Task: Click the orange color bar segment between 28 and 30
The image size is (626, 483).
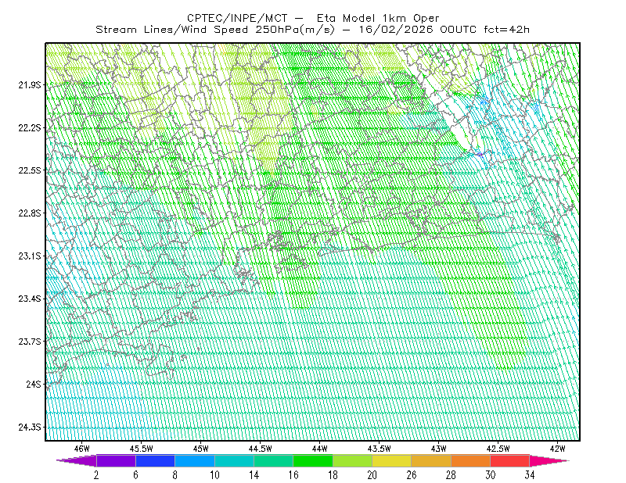Action: pos(471,460)
